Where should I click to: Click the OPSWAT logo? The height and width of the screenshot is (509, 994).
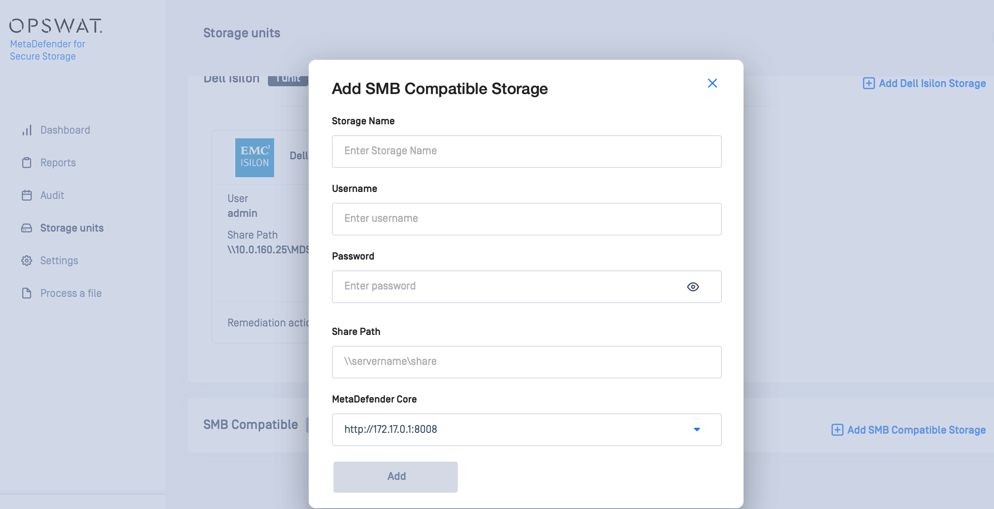pos(56,26)
